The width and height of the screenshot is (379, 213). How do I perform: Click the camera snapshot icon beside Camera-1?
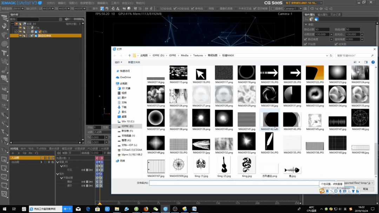(306, 8)
